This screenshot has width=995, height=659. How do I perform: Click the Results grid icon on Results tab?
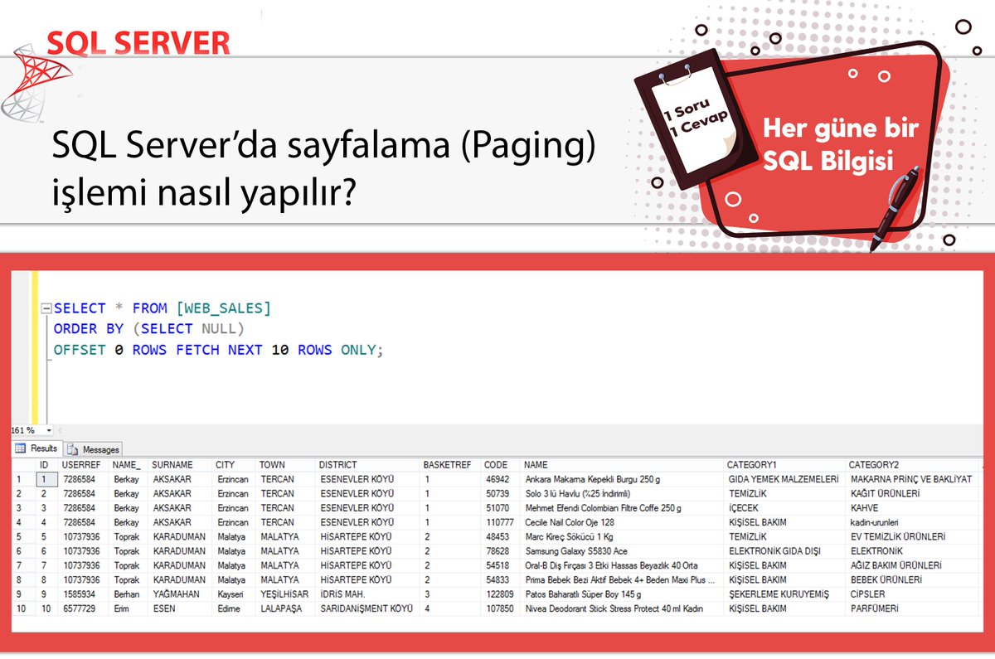(22, 448)
